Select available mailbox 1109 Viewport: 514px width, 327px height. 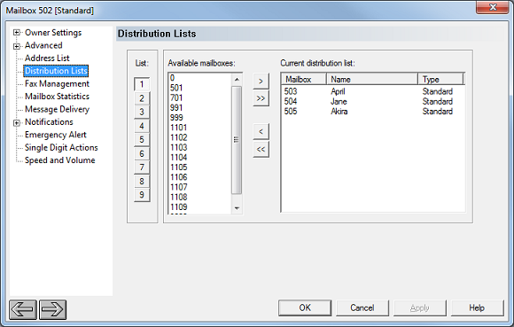(x=200, y=207)
